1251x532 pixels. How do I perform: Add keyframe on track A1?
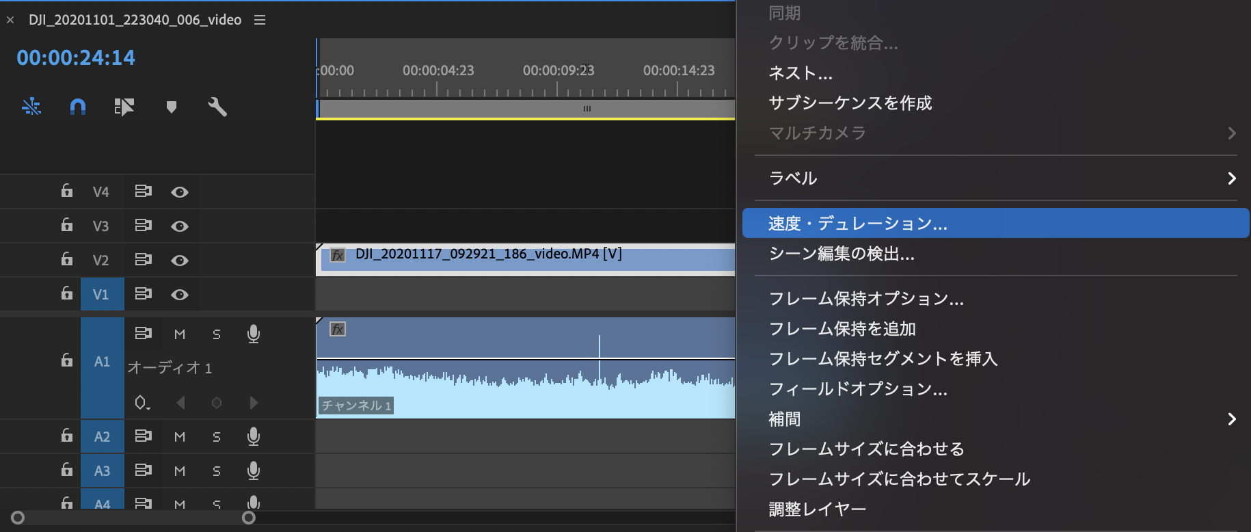coord(217,403)
